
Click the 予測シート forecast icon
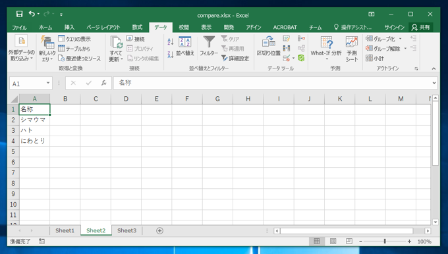352,49
